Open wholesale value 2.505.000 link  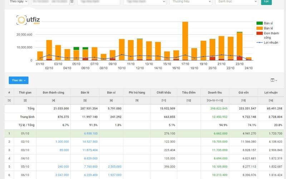[114, 167]
